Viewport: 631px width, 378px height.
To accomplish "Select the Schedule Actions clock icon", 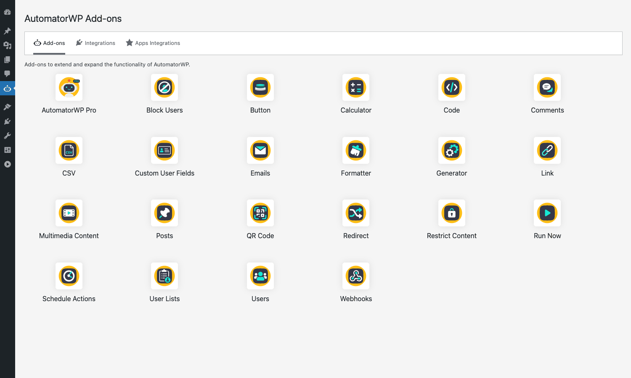I will 69,276.
